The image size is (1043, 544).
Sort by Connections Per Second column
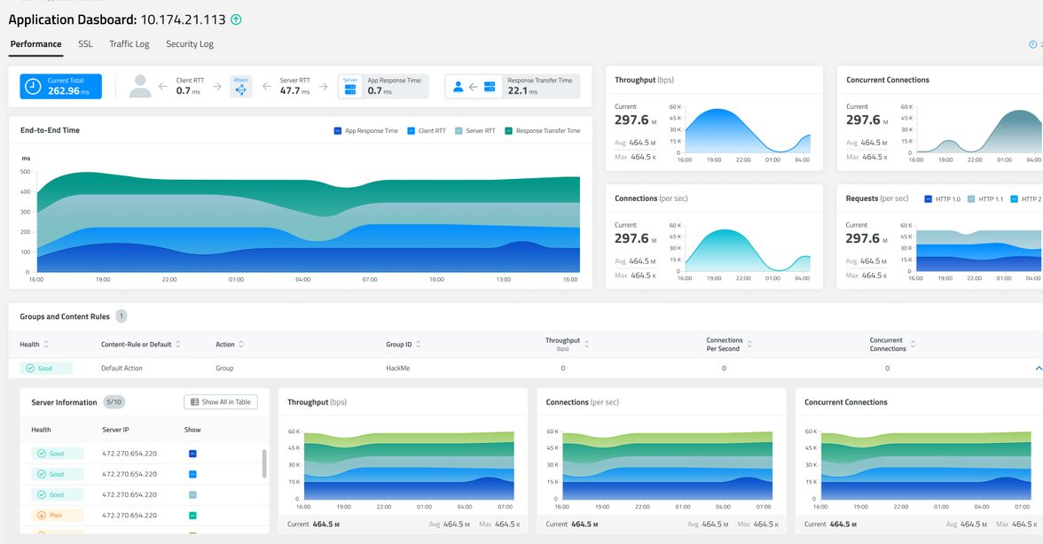click(x=749, y=344)
